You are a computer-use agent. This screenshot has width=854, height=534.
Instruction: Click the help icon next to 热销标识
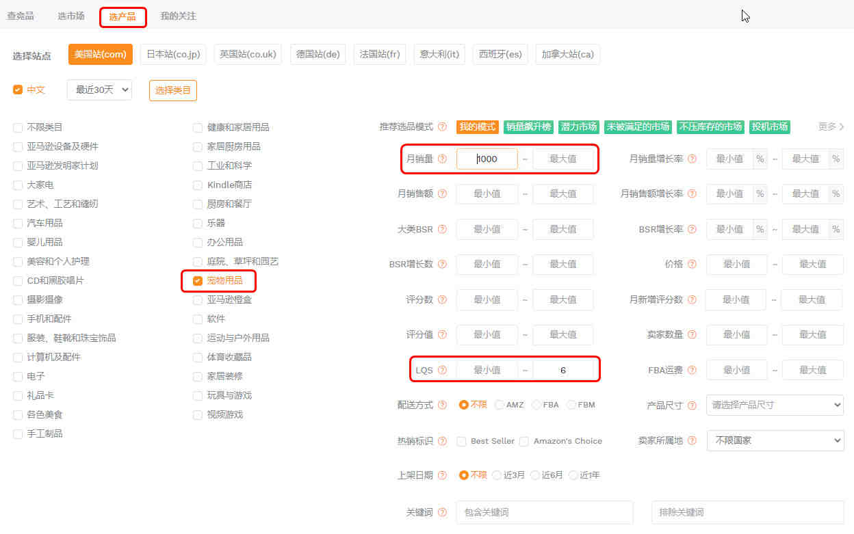tap(442, 441)
